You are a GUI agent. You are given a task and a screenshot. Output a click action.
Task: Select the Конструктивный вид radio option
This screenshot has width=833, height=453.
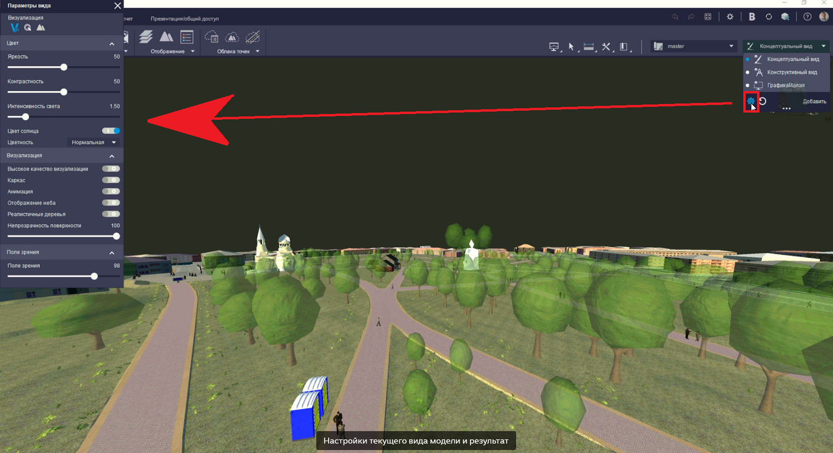click(792, 72)
